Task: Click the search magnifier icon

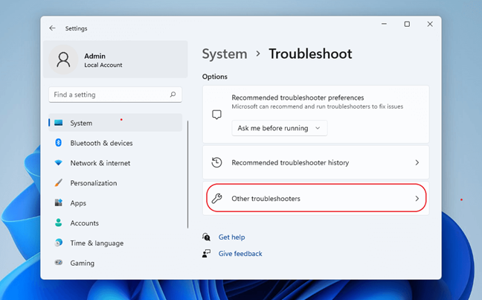Action: coord(173,95)
